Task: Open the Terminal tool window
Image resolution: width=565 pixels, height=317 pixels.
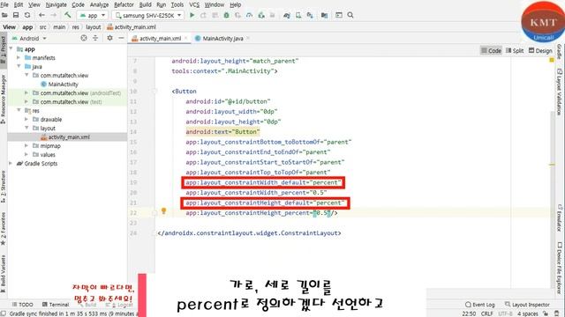Action: coord(56,305)
